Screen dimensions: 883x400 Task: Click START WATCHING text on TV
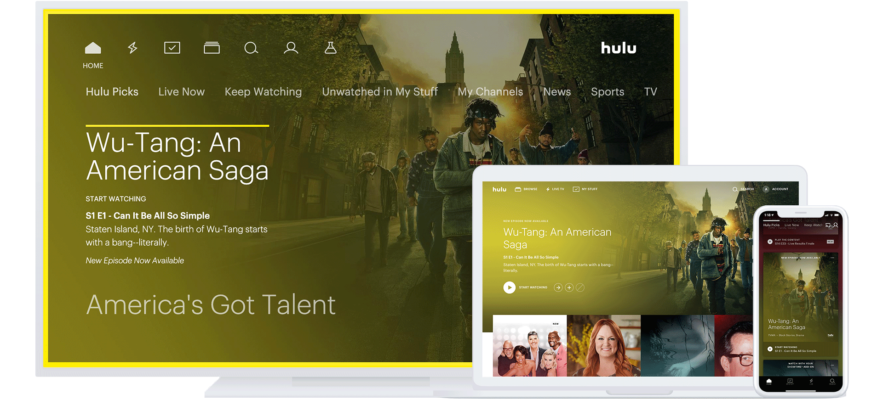point(116,199)
